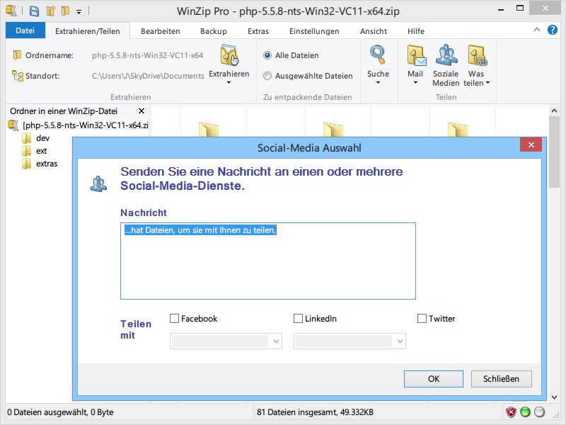
Task: Click the social media people icon in dialog
Action: point(98,184)
